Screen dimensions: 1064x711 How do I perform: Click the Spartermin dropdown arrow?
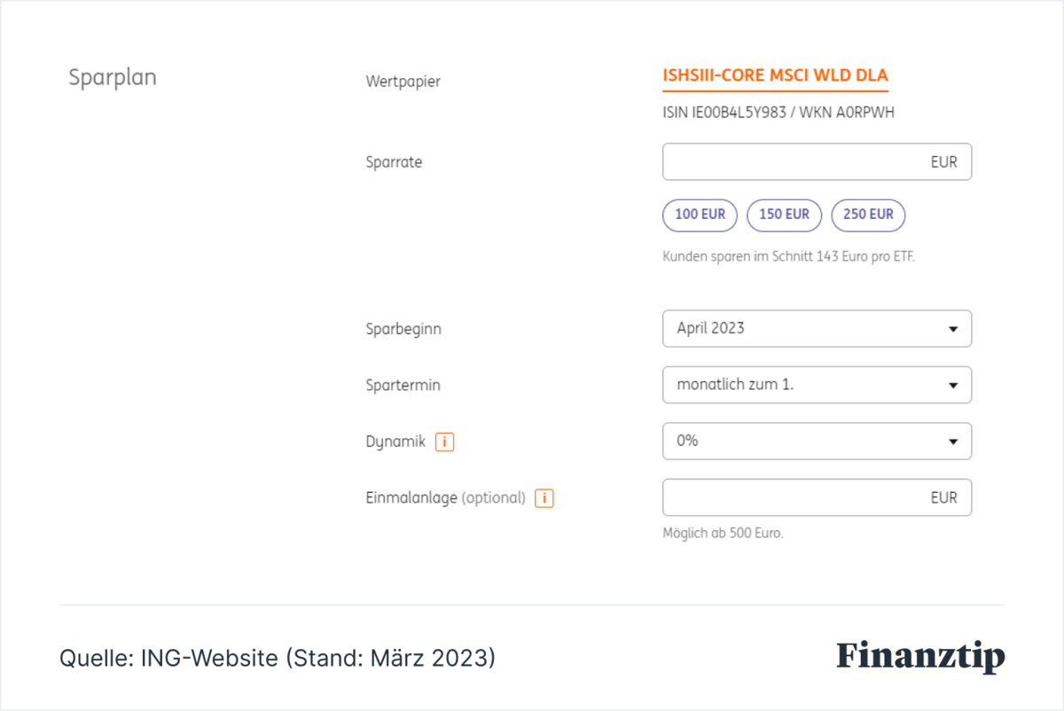click(x=953, y=386)
